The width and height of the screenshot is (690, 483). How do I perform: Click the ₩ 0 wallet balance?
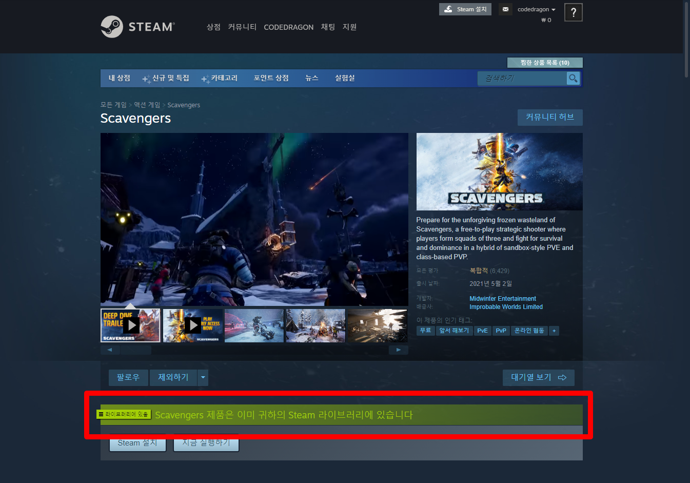tap(546, 20)
